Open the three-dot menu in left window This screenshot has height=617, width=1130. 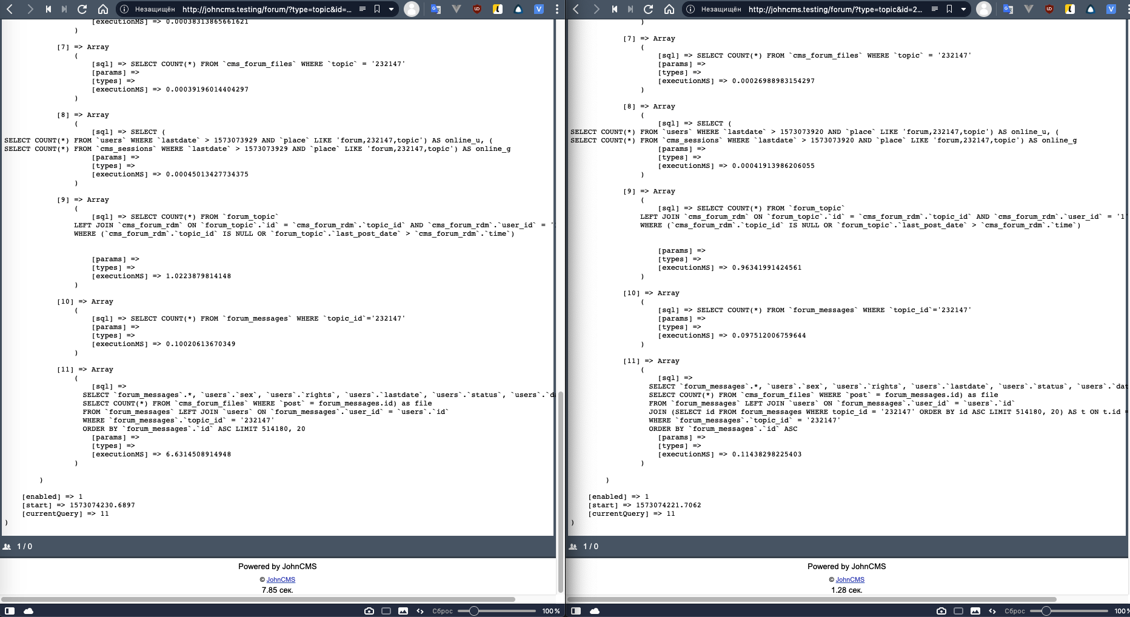coord(557,9)
